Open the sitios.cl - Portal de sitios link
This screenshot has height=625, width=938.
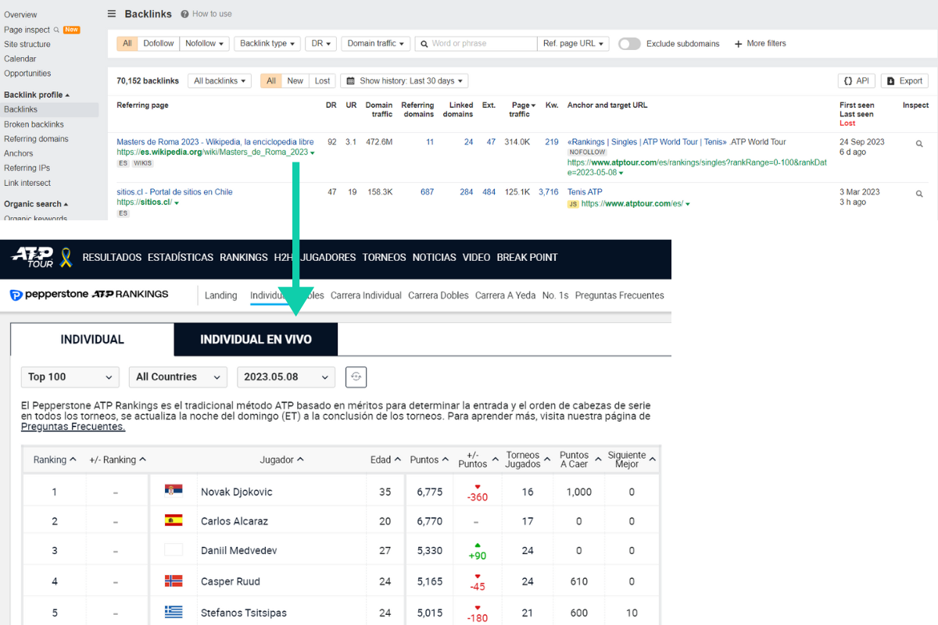click(x=174, y=192)
